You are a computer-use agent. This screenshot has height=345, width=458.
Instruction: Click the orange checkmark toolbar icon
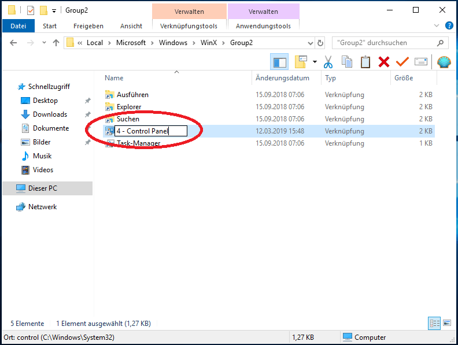pyautogui.click(x=402, y=62)
